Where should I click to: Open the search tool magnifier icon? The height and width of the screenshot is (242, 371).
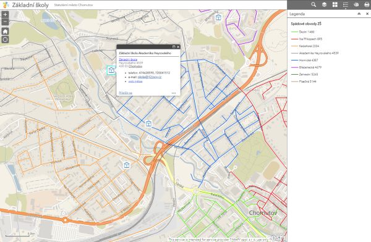[x=313, y=4]
